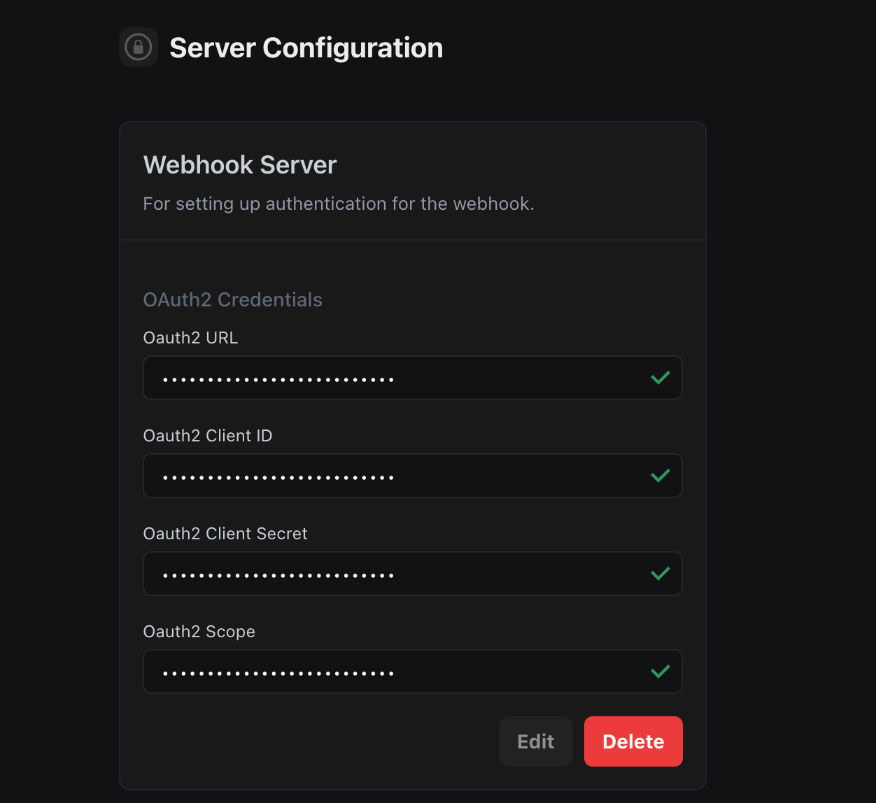Click the green checkmark in Oauth2 Client Secret field
The width and height of the screenshot is (876, 803).
click(x=660, y=574)
